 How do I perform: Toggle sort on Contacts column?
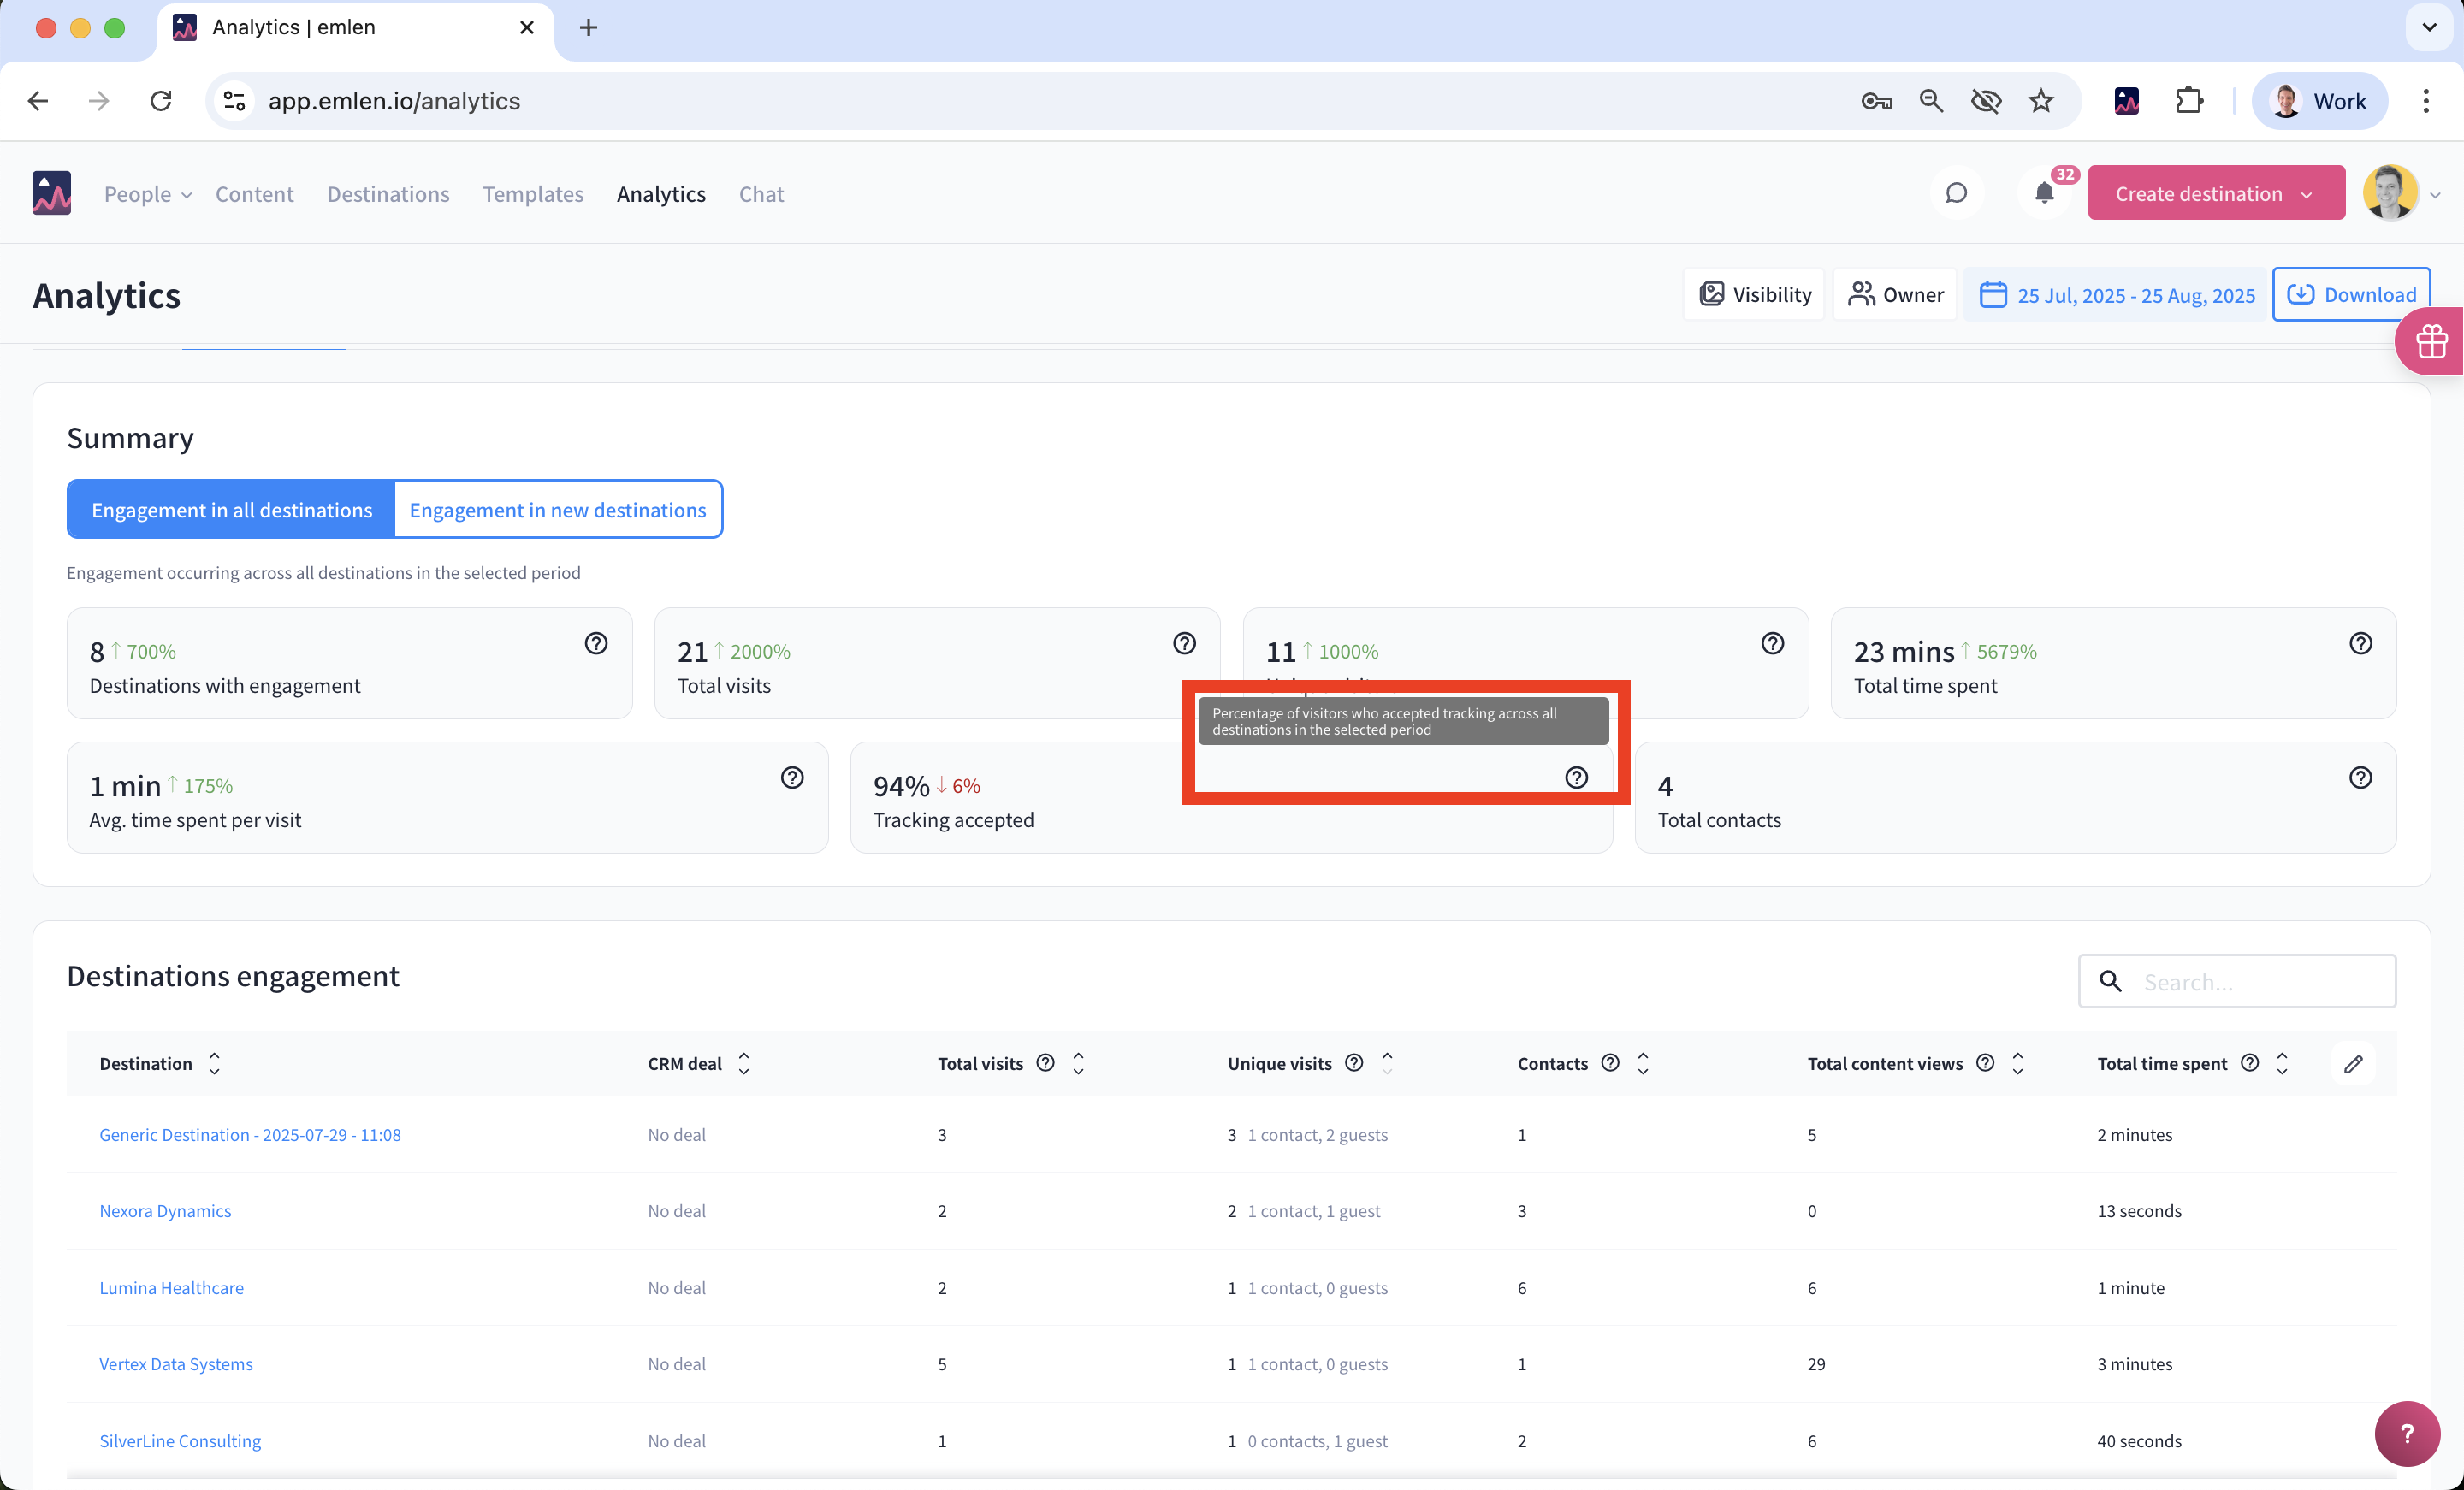[1643, 1063]
